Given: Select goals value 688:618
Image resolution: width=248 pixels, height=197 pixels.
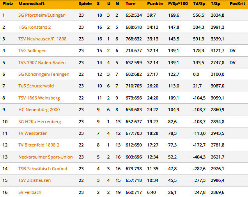Looking at the screenshot, I should [134, 27].
